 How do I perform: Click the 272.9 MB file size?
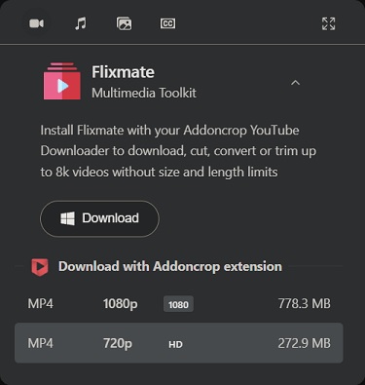click(x=305, y=343)
